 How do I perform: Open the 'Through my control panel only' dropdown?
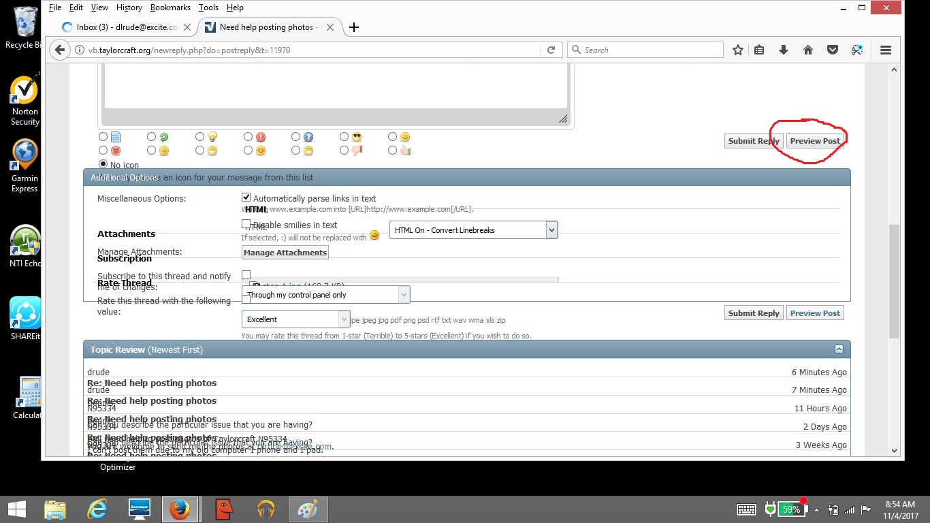326,295
